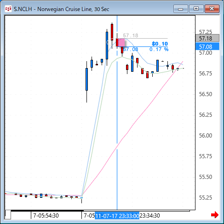
Task: Maximize the NCLH chart window
Action: click(x=196, y=9)
